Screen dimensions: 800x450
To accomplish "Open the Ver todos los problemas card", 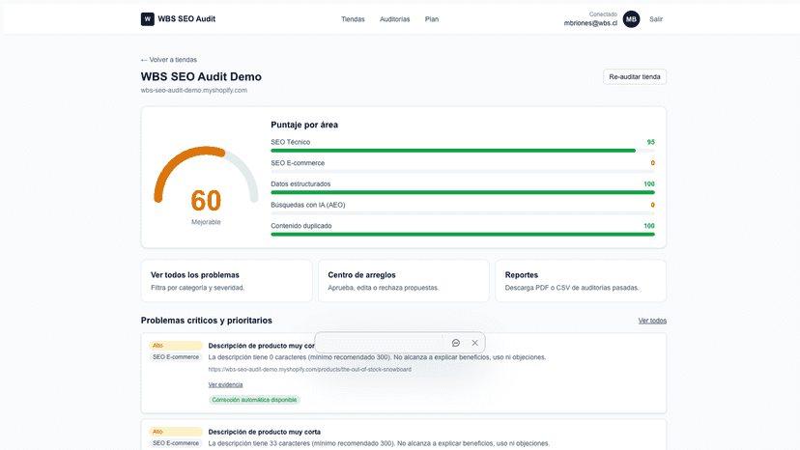I will pyautogui.click(x=226, y=281).
